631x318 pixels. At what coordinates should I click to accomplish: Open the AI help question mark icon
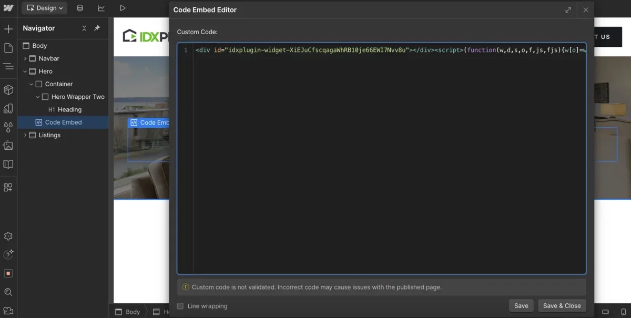coord(8,255)
